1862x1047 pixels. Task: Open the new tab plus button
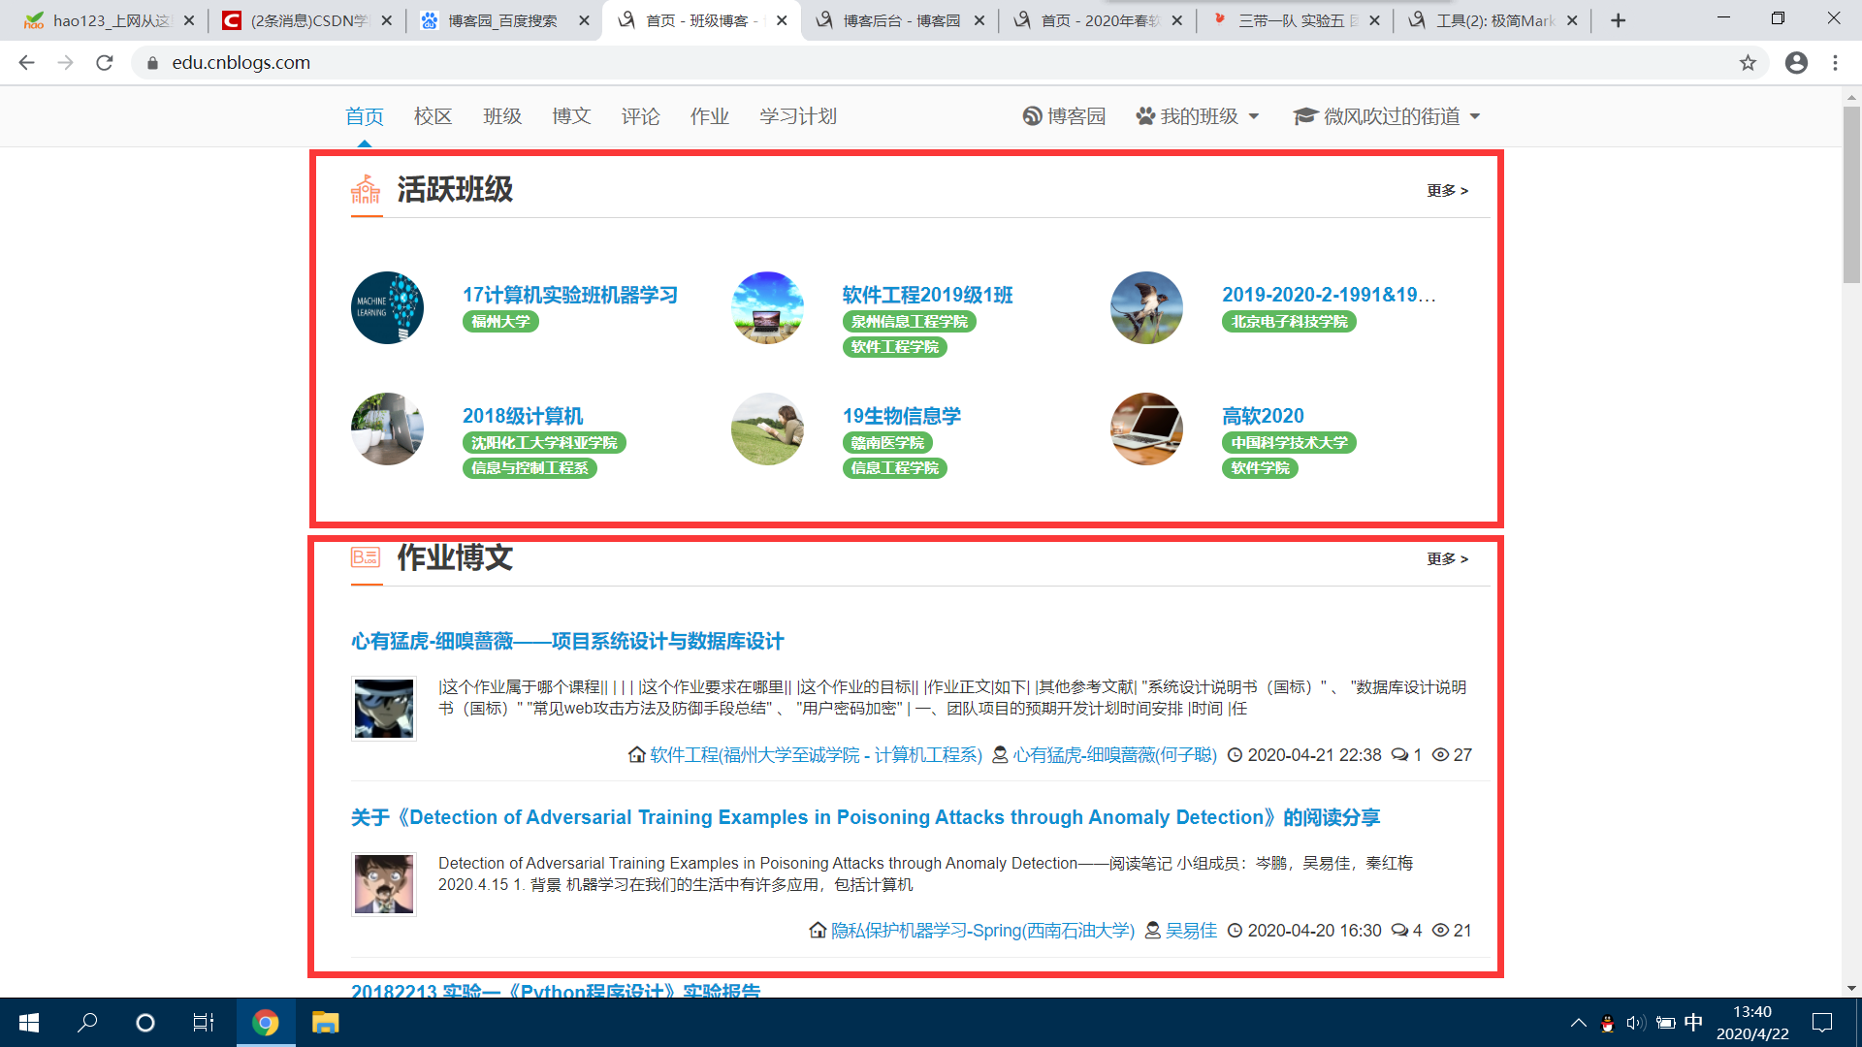coord(1618,20)
